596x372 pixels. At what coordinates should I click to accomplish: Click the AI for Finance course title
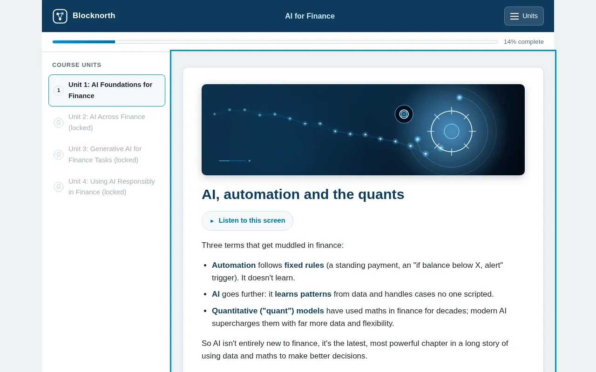click(x=310, y=16)
